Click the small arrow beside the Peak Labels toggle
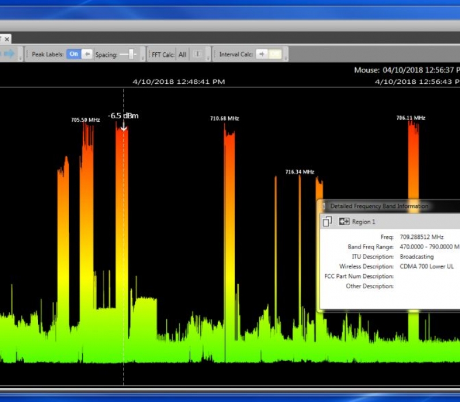 click(87, 53)
